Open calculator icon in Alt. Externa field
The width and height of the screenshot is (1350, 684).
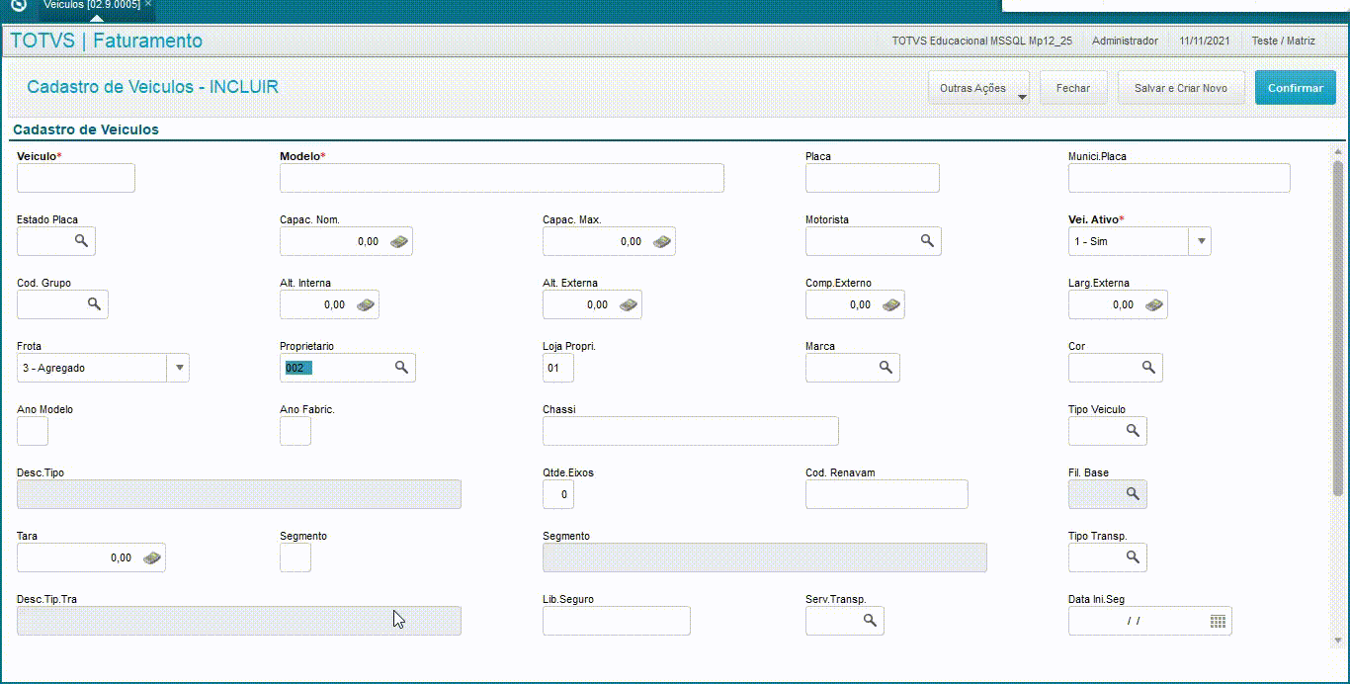[x=628, y=304]
